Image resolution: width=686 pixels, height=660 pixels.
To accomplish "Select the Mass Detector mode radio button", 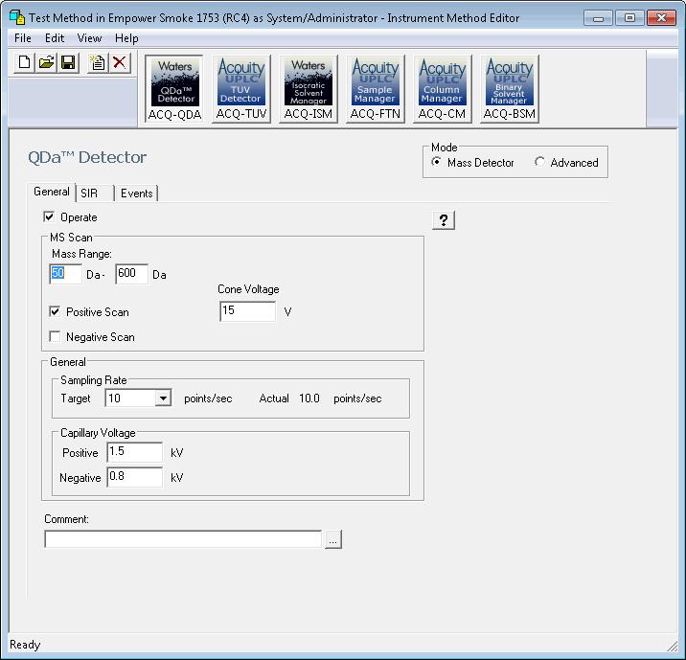I will [x=436, y=162].
